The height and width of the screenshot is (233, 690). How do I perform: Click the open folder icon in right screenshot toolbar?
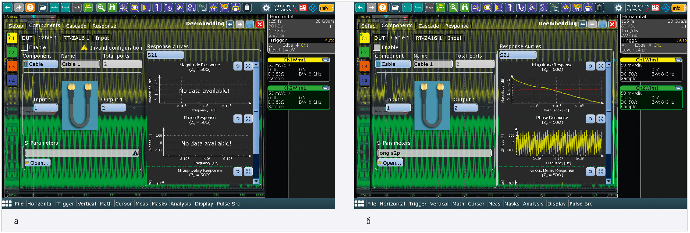point(396,7)
